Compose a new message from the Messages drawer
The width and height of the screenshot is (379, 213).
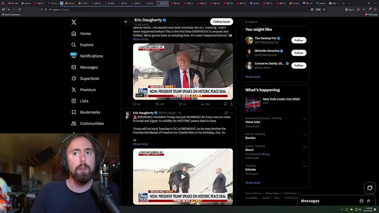tap(362, 201)
